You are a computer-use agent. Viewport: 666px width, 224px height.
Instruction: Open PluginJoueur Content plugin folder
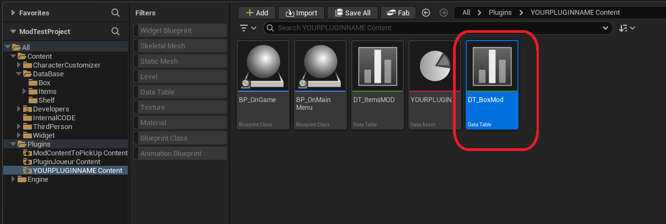coord(62,162)
